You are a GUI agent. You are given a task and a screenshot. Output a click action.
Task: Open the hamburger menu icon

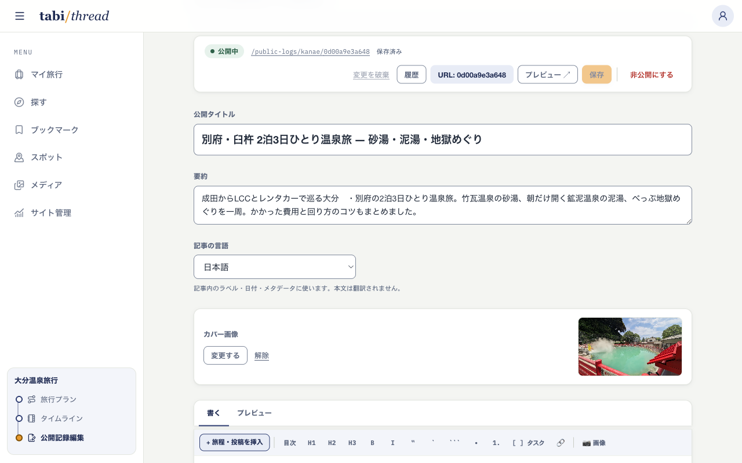point(20,16)
